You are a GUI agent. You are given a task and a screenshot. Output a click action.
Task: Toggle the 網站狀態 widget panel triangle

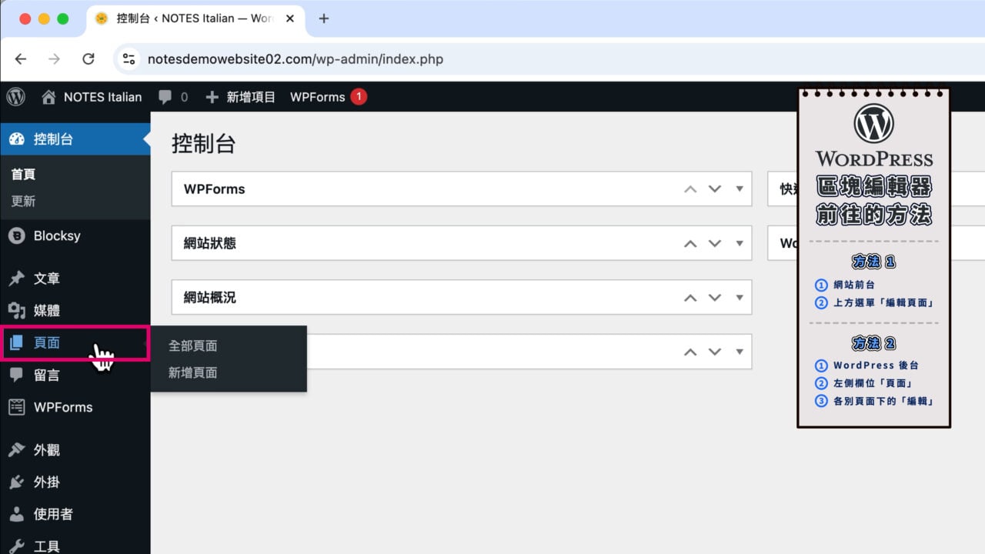(x=740, y=243)
